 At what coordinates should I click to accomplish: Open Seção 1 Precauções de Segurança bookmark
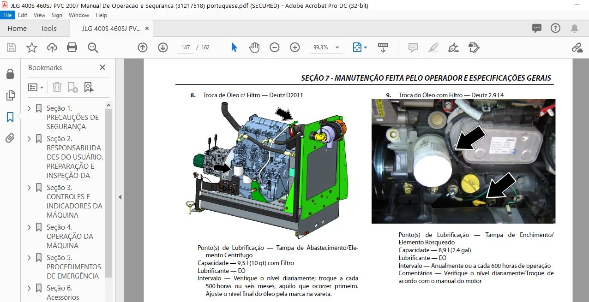pyautogui.click(x=72, y=118)
